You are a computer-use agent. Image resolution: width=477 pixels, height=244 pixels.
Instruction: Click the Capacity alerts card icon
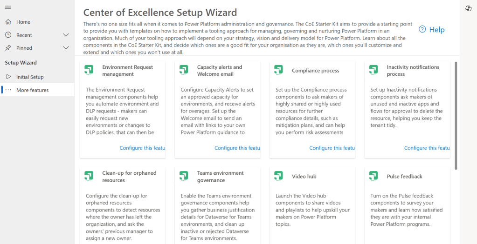click(x=184, y=70)
